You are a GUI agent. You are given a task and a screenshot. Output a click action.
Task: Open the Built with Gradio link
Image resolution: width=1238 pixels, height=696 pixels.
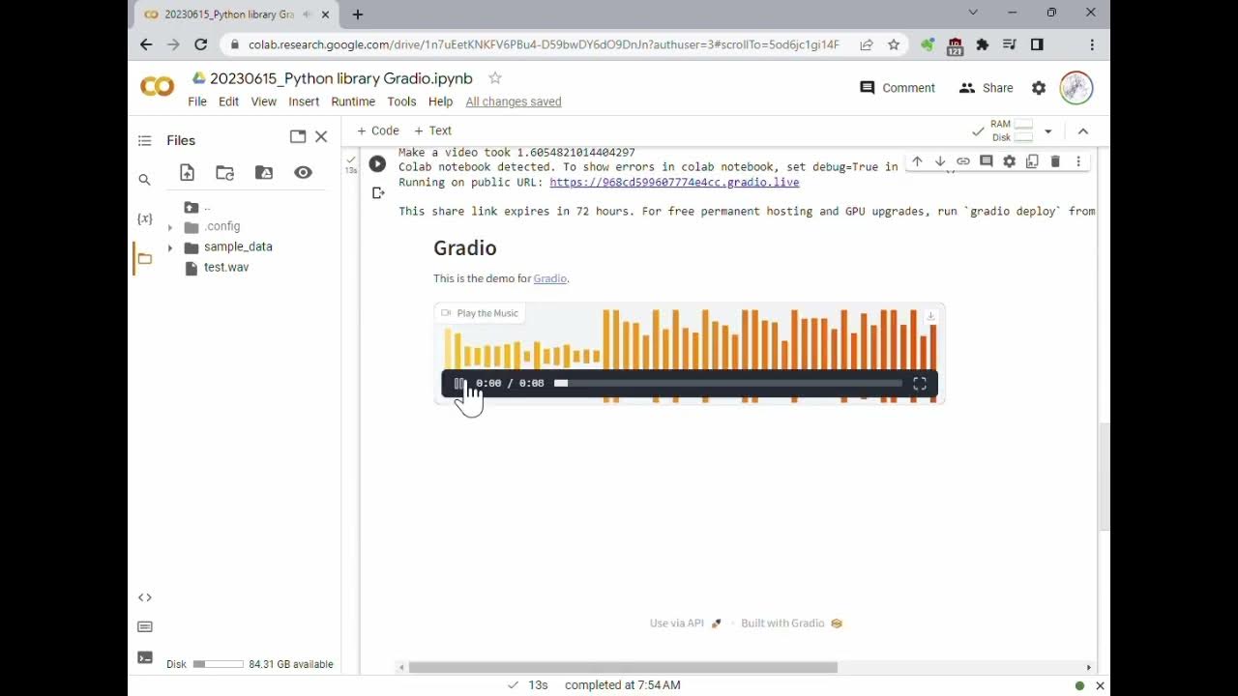click(791, 623)
